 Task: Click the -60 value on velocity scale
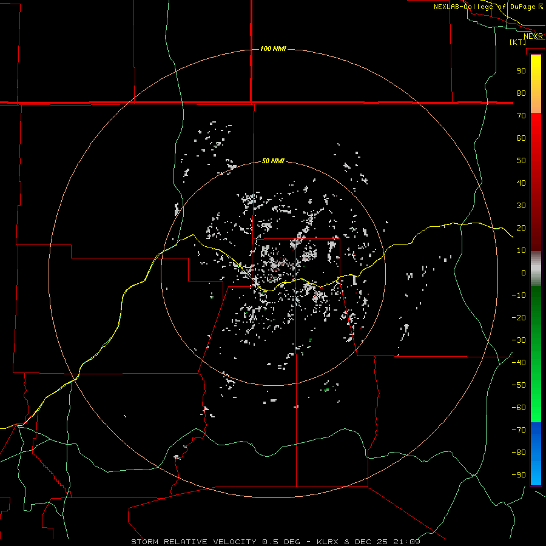pyautogui.click(x=519, y=408)
